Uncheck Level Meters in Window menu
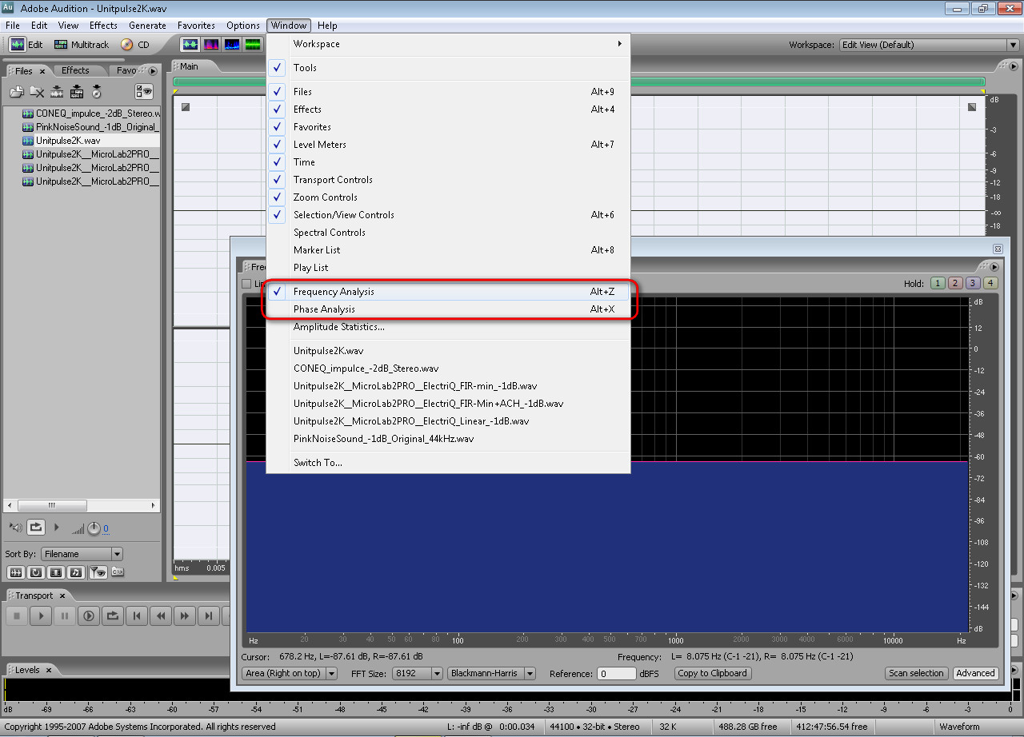1024x737 pixels. click(x=448, y=145)
